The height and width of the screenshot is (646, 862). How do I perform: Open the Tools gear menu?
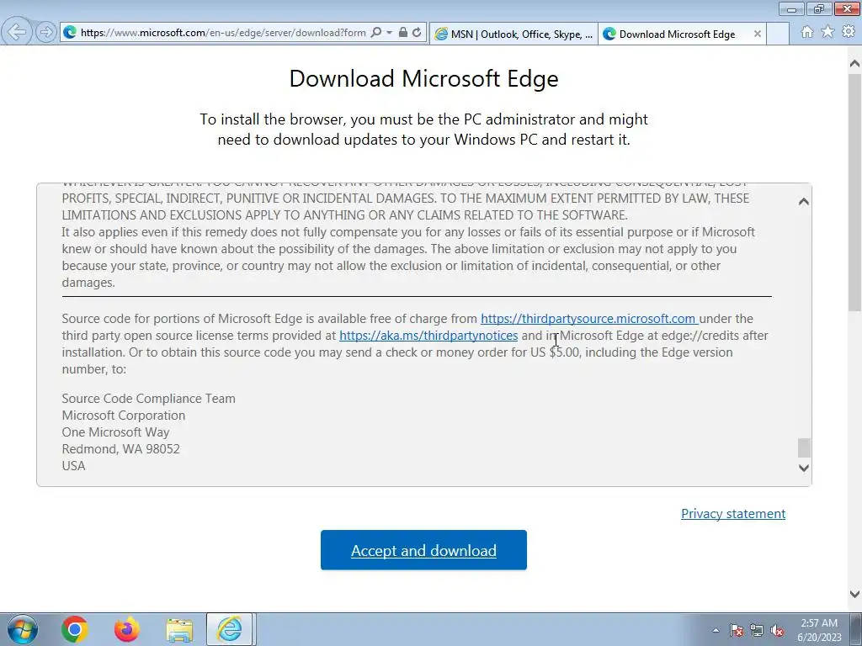[x=849, y=32]
